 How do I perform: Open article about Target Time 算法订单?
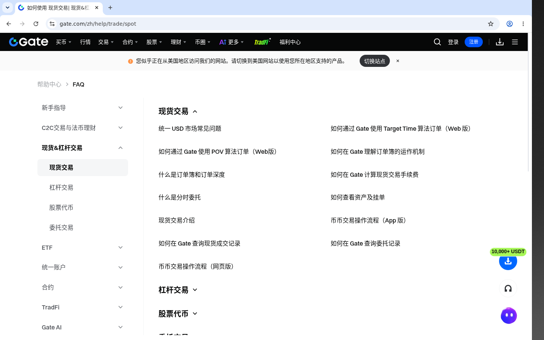[x=402, y=128]
